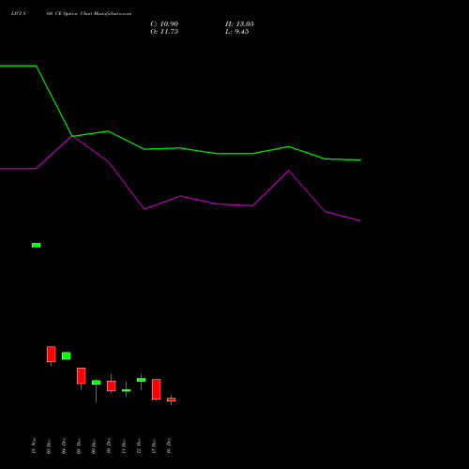Click the 15 Dec date axis label

tap(154, 446)
